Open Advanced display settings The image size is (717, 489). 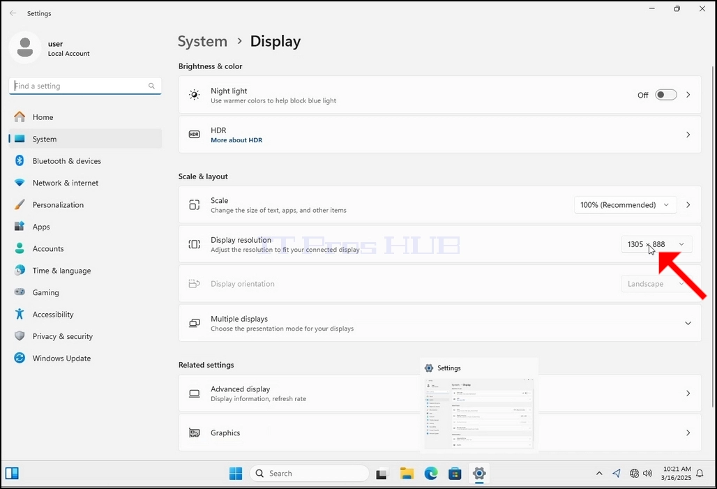[x=439, y=393]
